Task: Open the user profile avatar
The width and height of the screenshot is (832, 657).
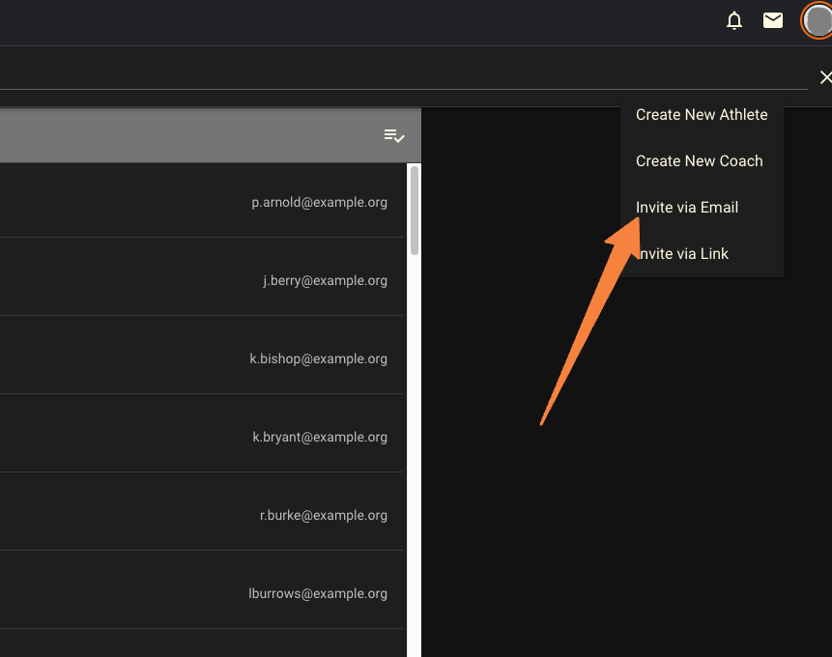Action: (x=818, y=20)
